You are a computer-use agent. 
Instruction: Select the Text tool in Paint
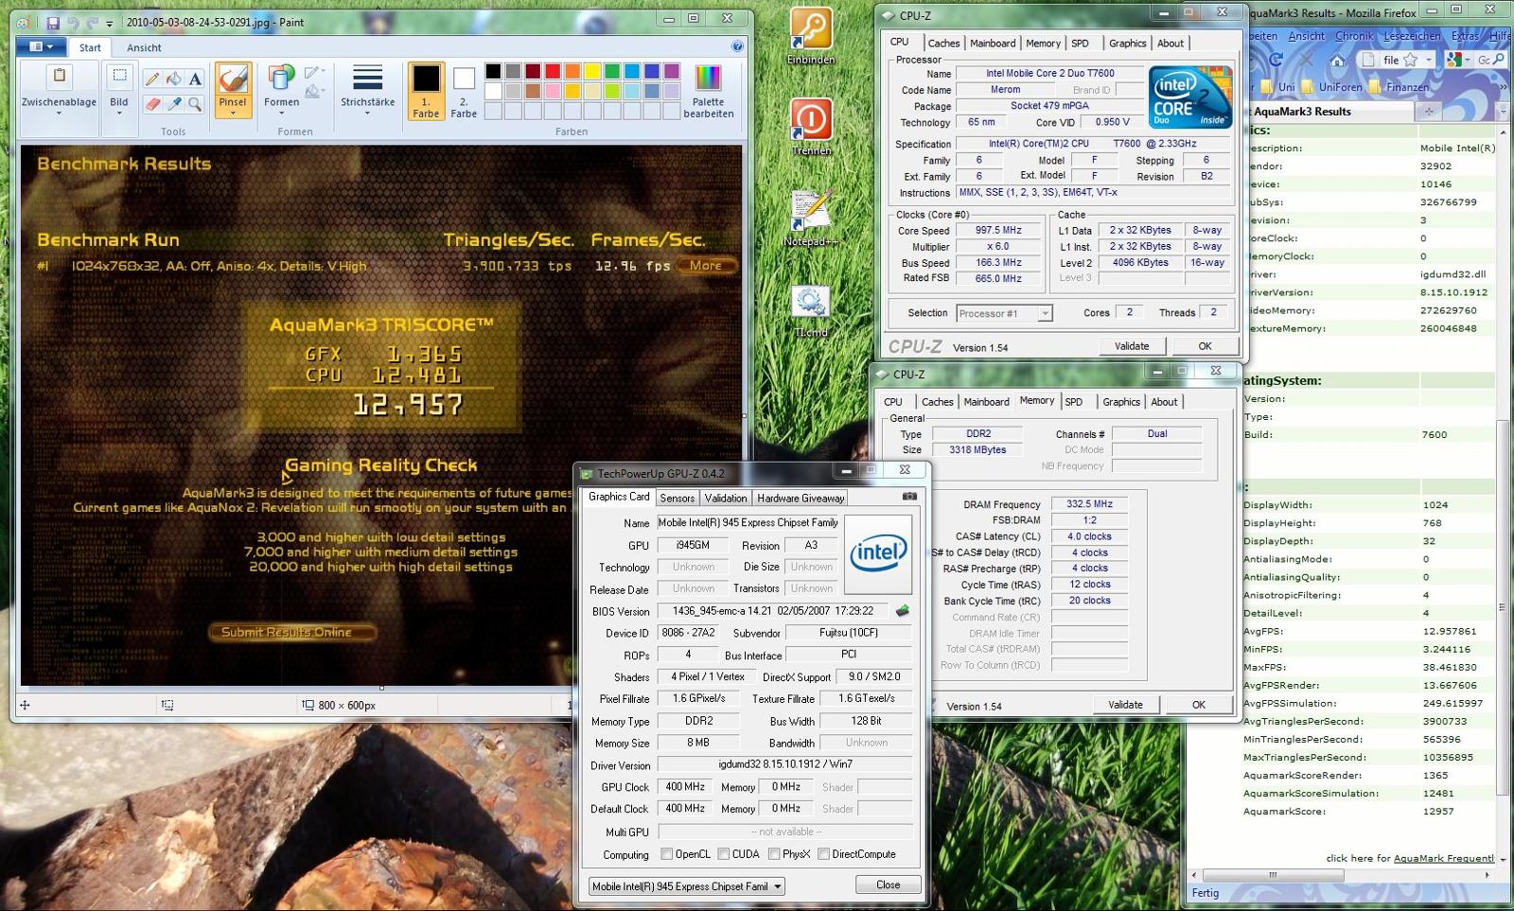195,79
